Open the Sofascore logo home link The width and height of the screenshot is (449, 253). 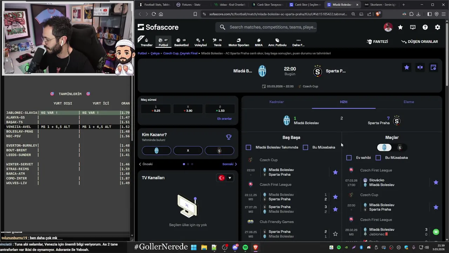pos(158,27)
